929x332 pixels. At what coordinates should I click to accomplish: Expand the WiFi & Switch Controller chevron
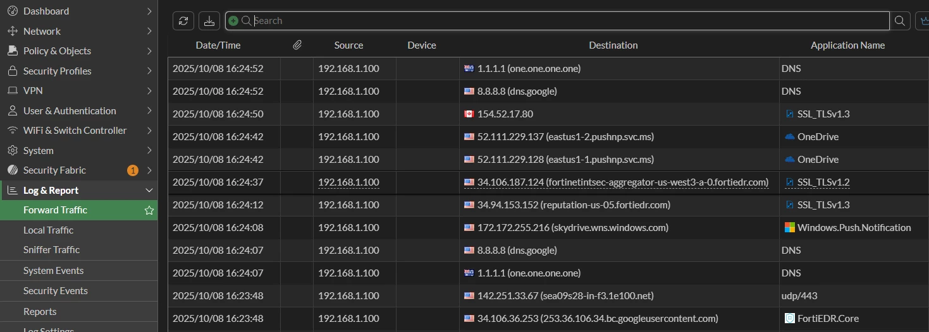click(x=149, y=130)
